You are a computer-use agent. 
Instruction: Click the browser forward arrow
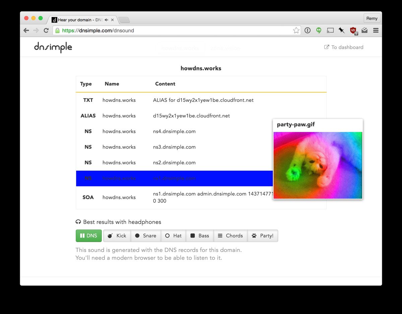[36, 30]
